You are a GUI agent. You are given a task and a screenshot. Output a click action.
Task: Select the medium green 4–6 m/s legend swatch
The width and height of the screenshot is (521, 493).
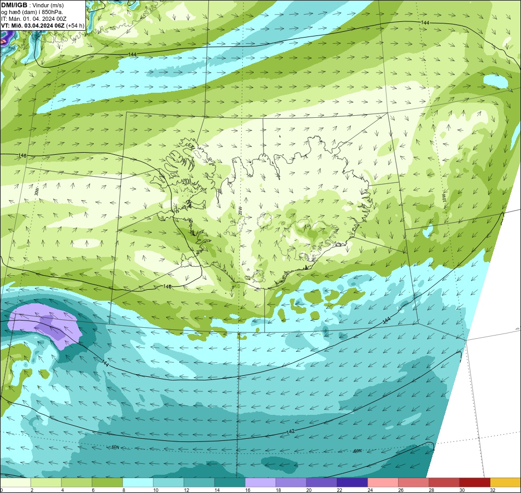(77, 483)
